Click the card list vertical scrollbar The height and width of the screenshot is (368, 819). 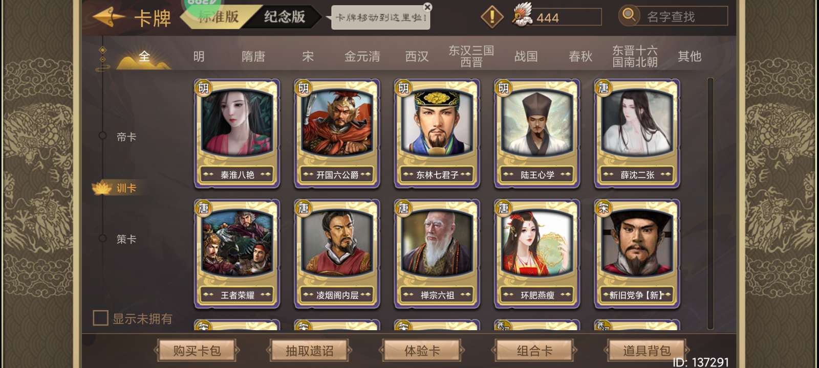710,203
